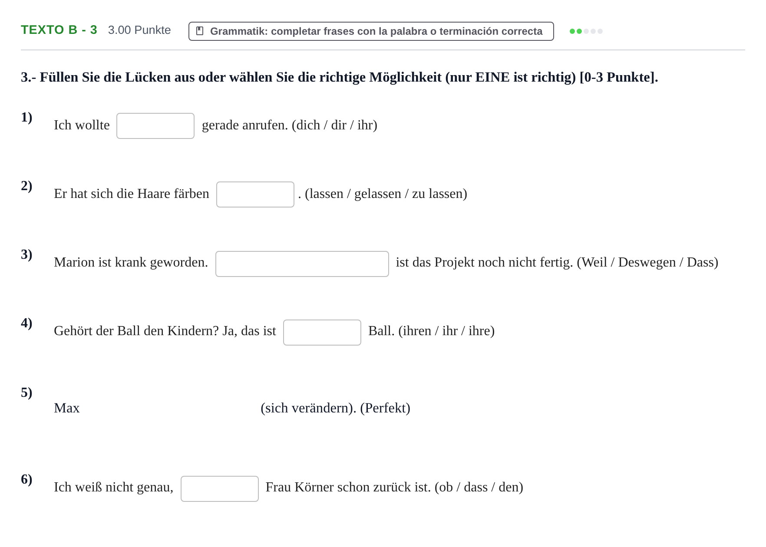
Task: Click the green difficulty dots indicator
Action: tap(586, 31)
